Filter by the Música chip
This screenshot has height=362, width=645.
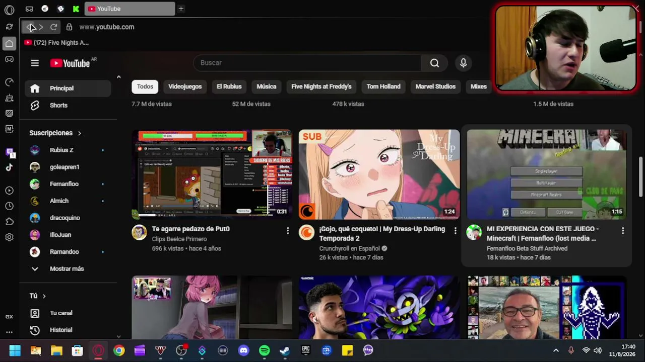(267, 86)
